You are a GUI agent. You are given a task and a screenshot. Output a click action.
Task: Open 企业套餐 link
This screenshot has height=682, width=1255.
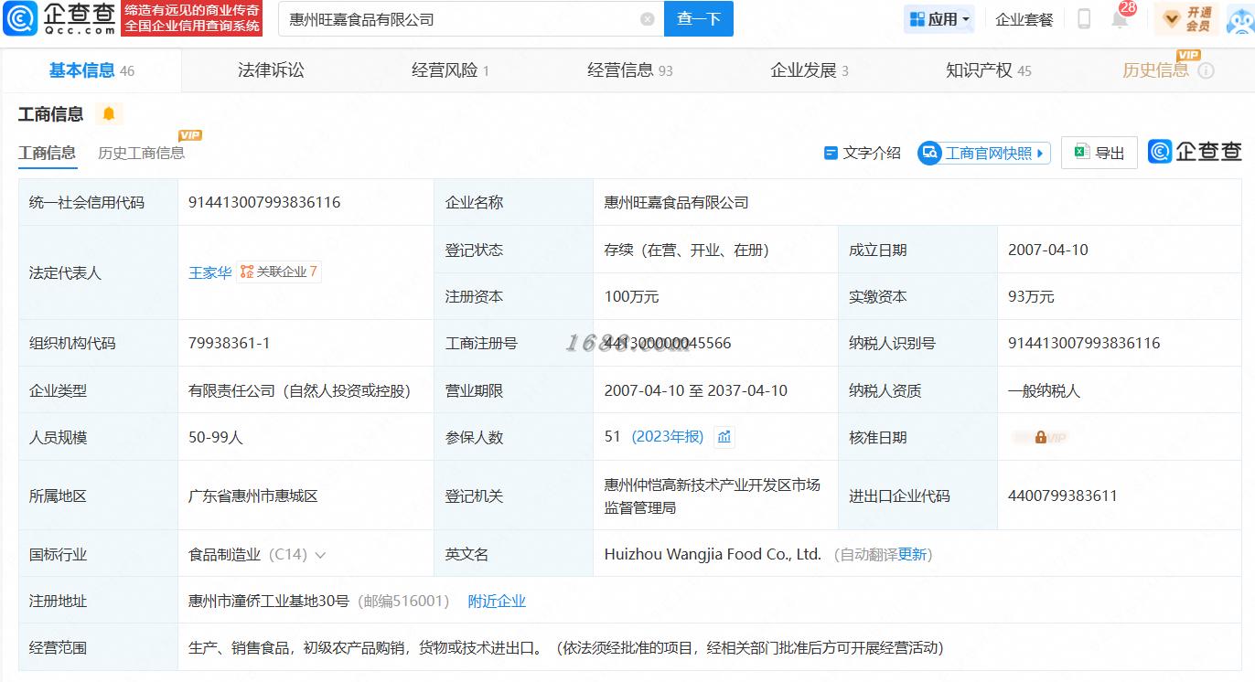pos(1024,19)
